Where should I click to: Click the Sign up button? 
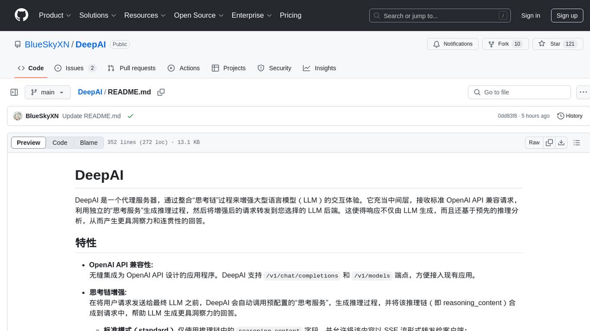point(567,16)
